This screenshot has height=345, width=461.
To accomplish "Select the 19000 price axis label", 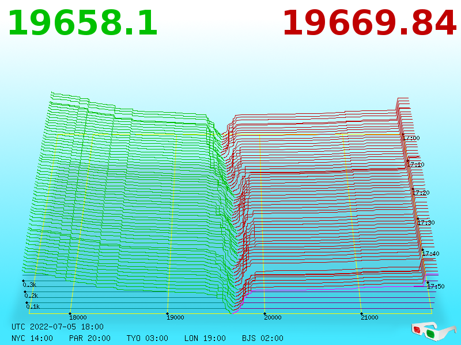I will point(175,317).
